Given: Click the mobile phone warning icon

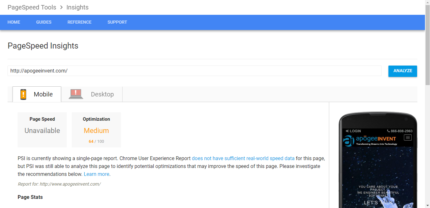Looking at the screenshot, I should pos(23,94).
